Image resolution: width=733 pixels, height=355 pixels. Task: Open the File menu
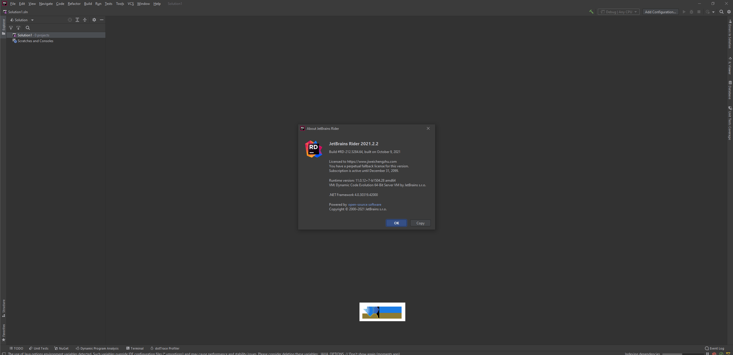click(13, 4)
